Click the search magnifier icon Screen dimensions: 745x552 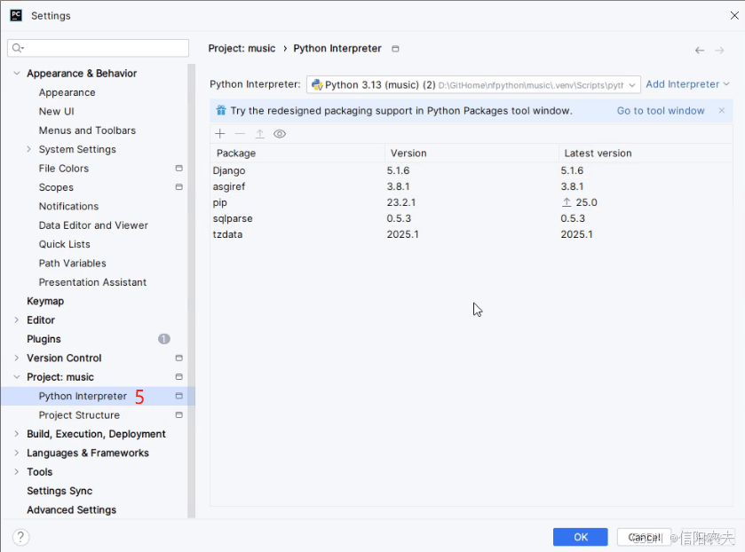pos(18,48)
